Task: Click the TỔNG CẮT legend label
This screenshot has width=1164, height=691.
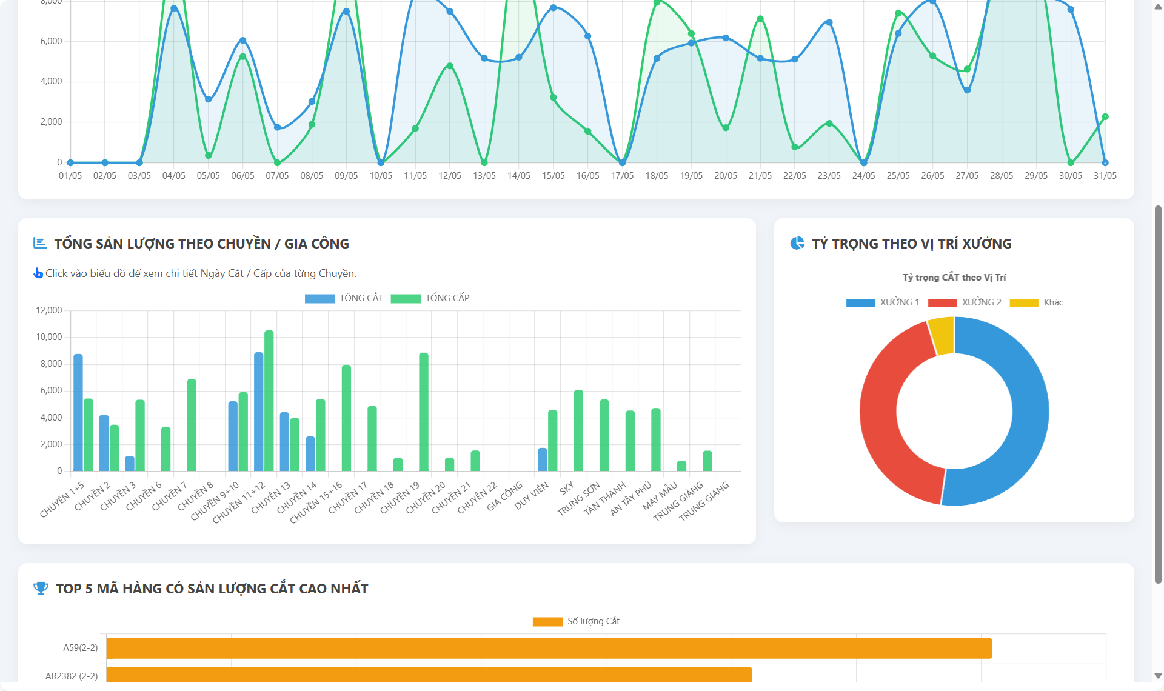Action: [361, 298]
